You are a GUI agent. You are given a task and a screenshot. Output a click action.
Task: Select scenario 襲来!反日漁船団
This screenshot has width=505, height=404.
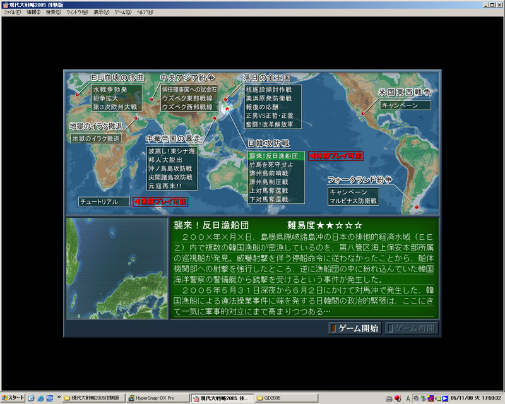tap(276, 156)
